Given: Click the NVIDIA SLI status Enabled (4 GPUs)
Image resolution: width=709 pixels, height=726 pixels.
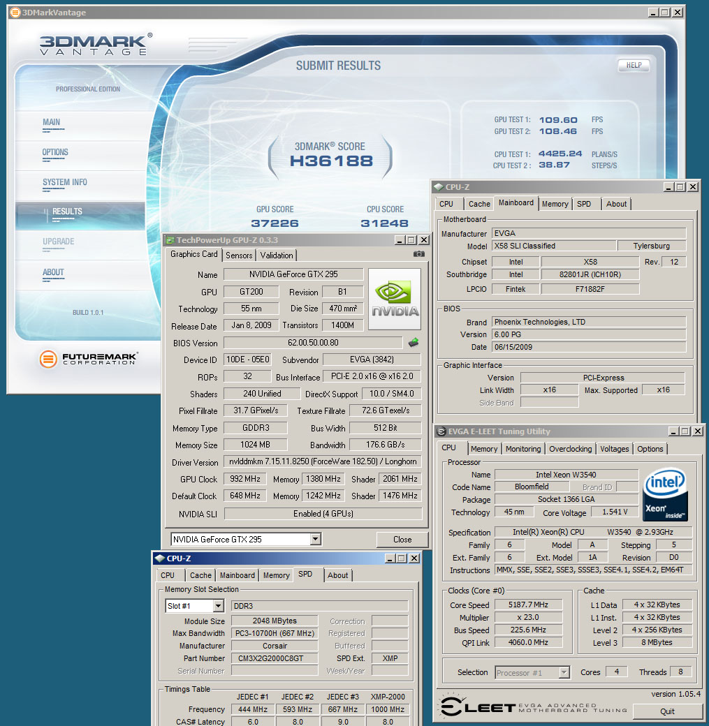Looking at the screenshot, I should 323,514.
